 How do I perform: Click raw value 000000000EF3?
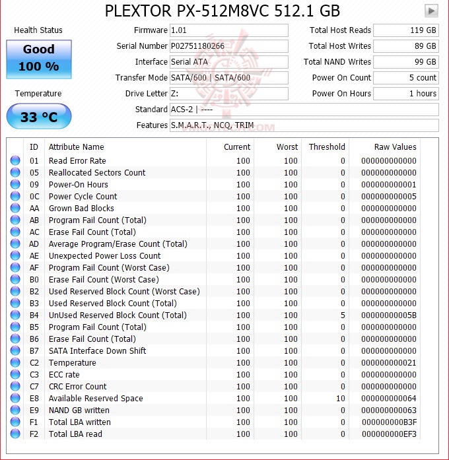coord(389,434)
